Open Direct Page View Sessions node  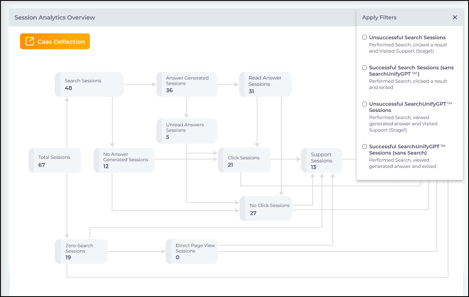tap(192, 251)
